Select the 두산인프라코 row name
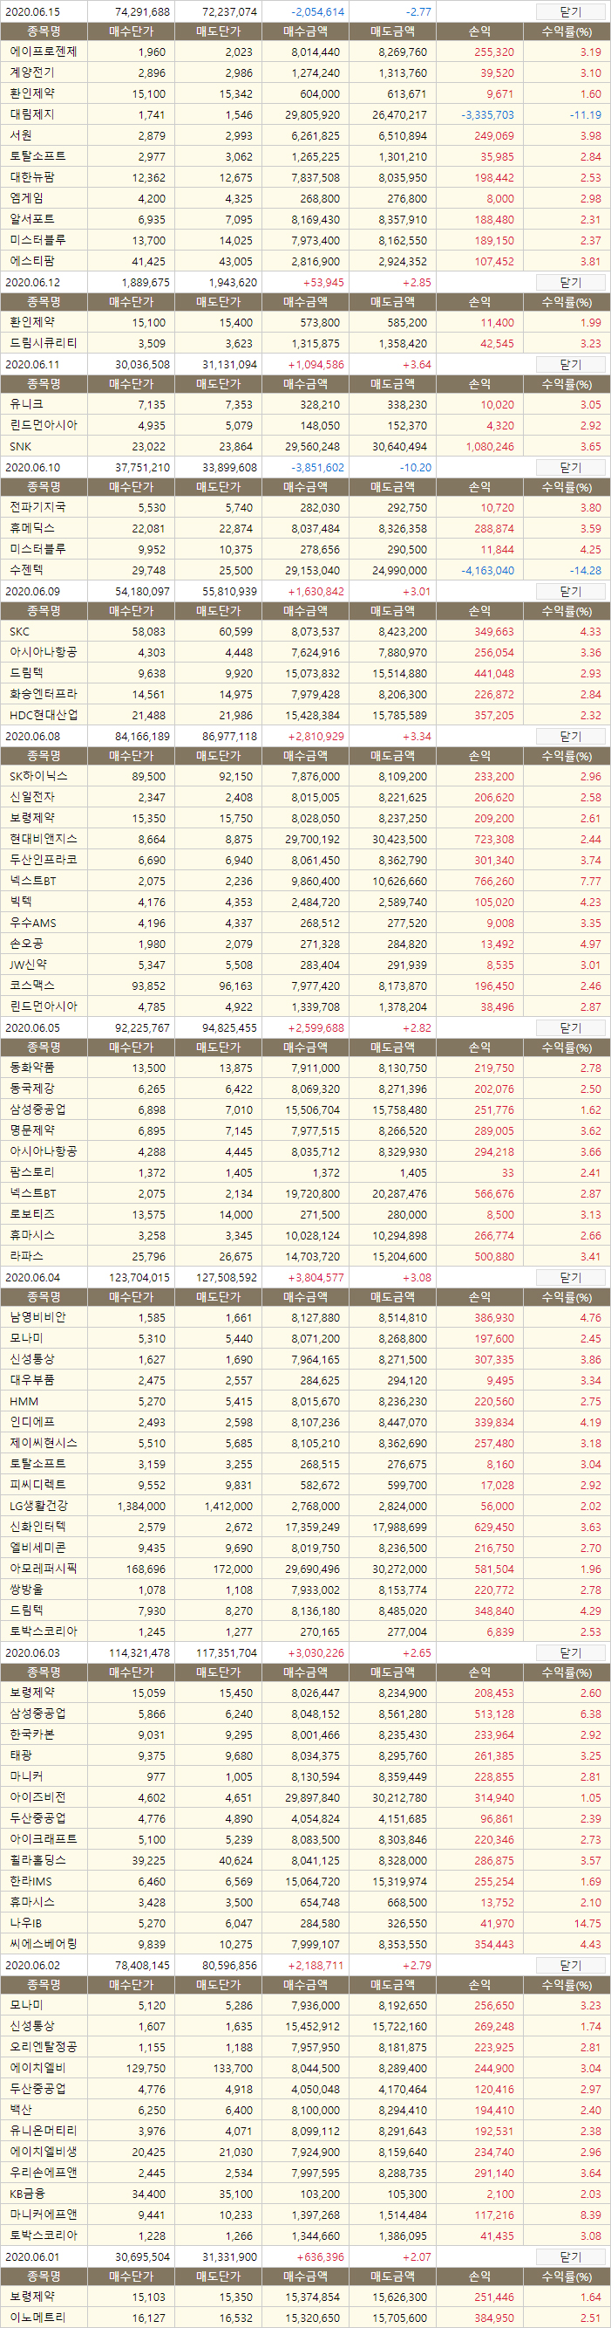 click(x=44, y=860)
